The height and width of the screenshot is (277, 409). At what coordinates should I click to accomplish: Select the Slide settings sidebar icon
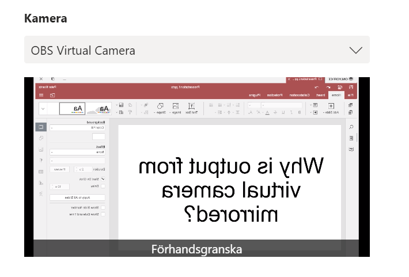click(41, 127)
